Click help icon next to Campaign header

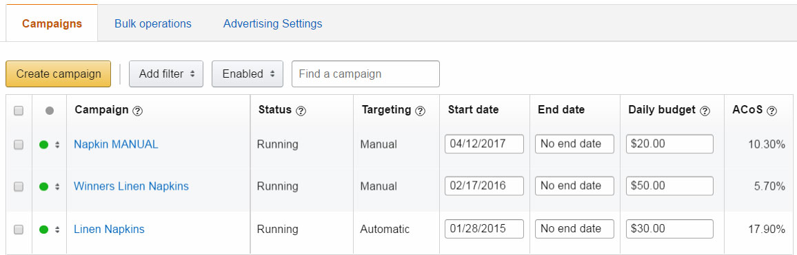pos(137,111)
